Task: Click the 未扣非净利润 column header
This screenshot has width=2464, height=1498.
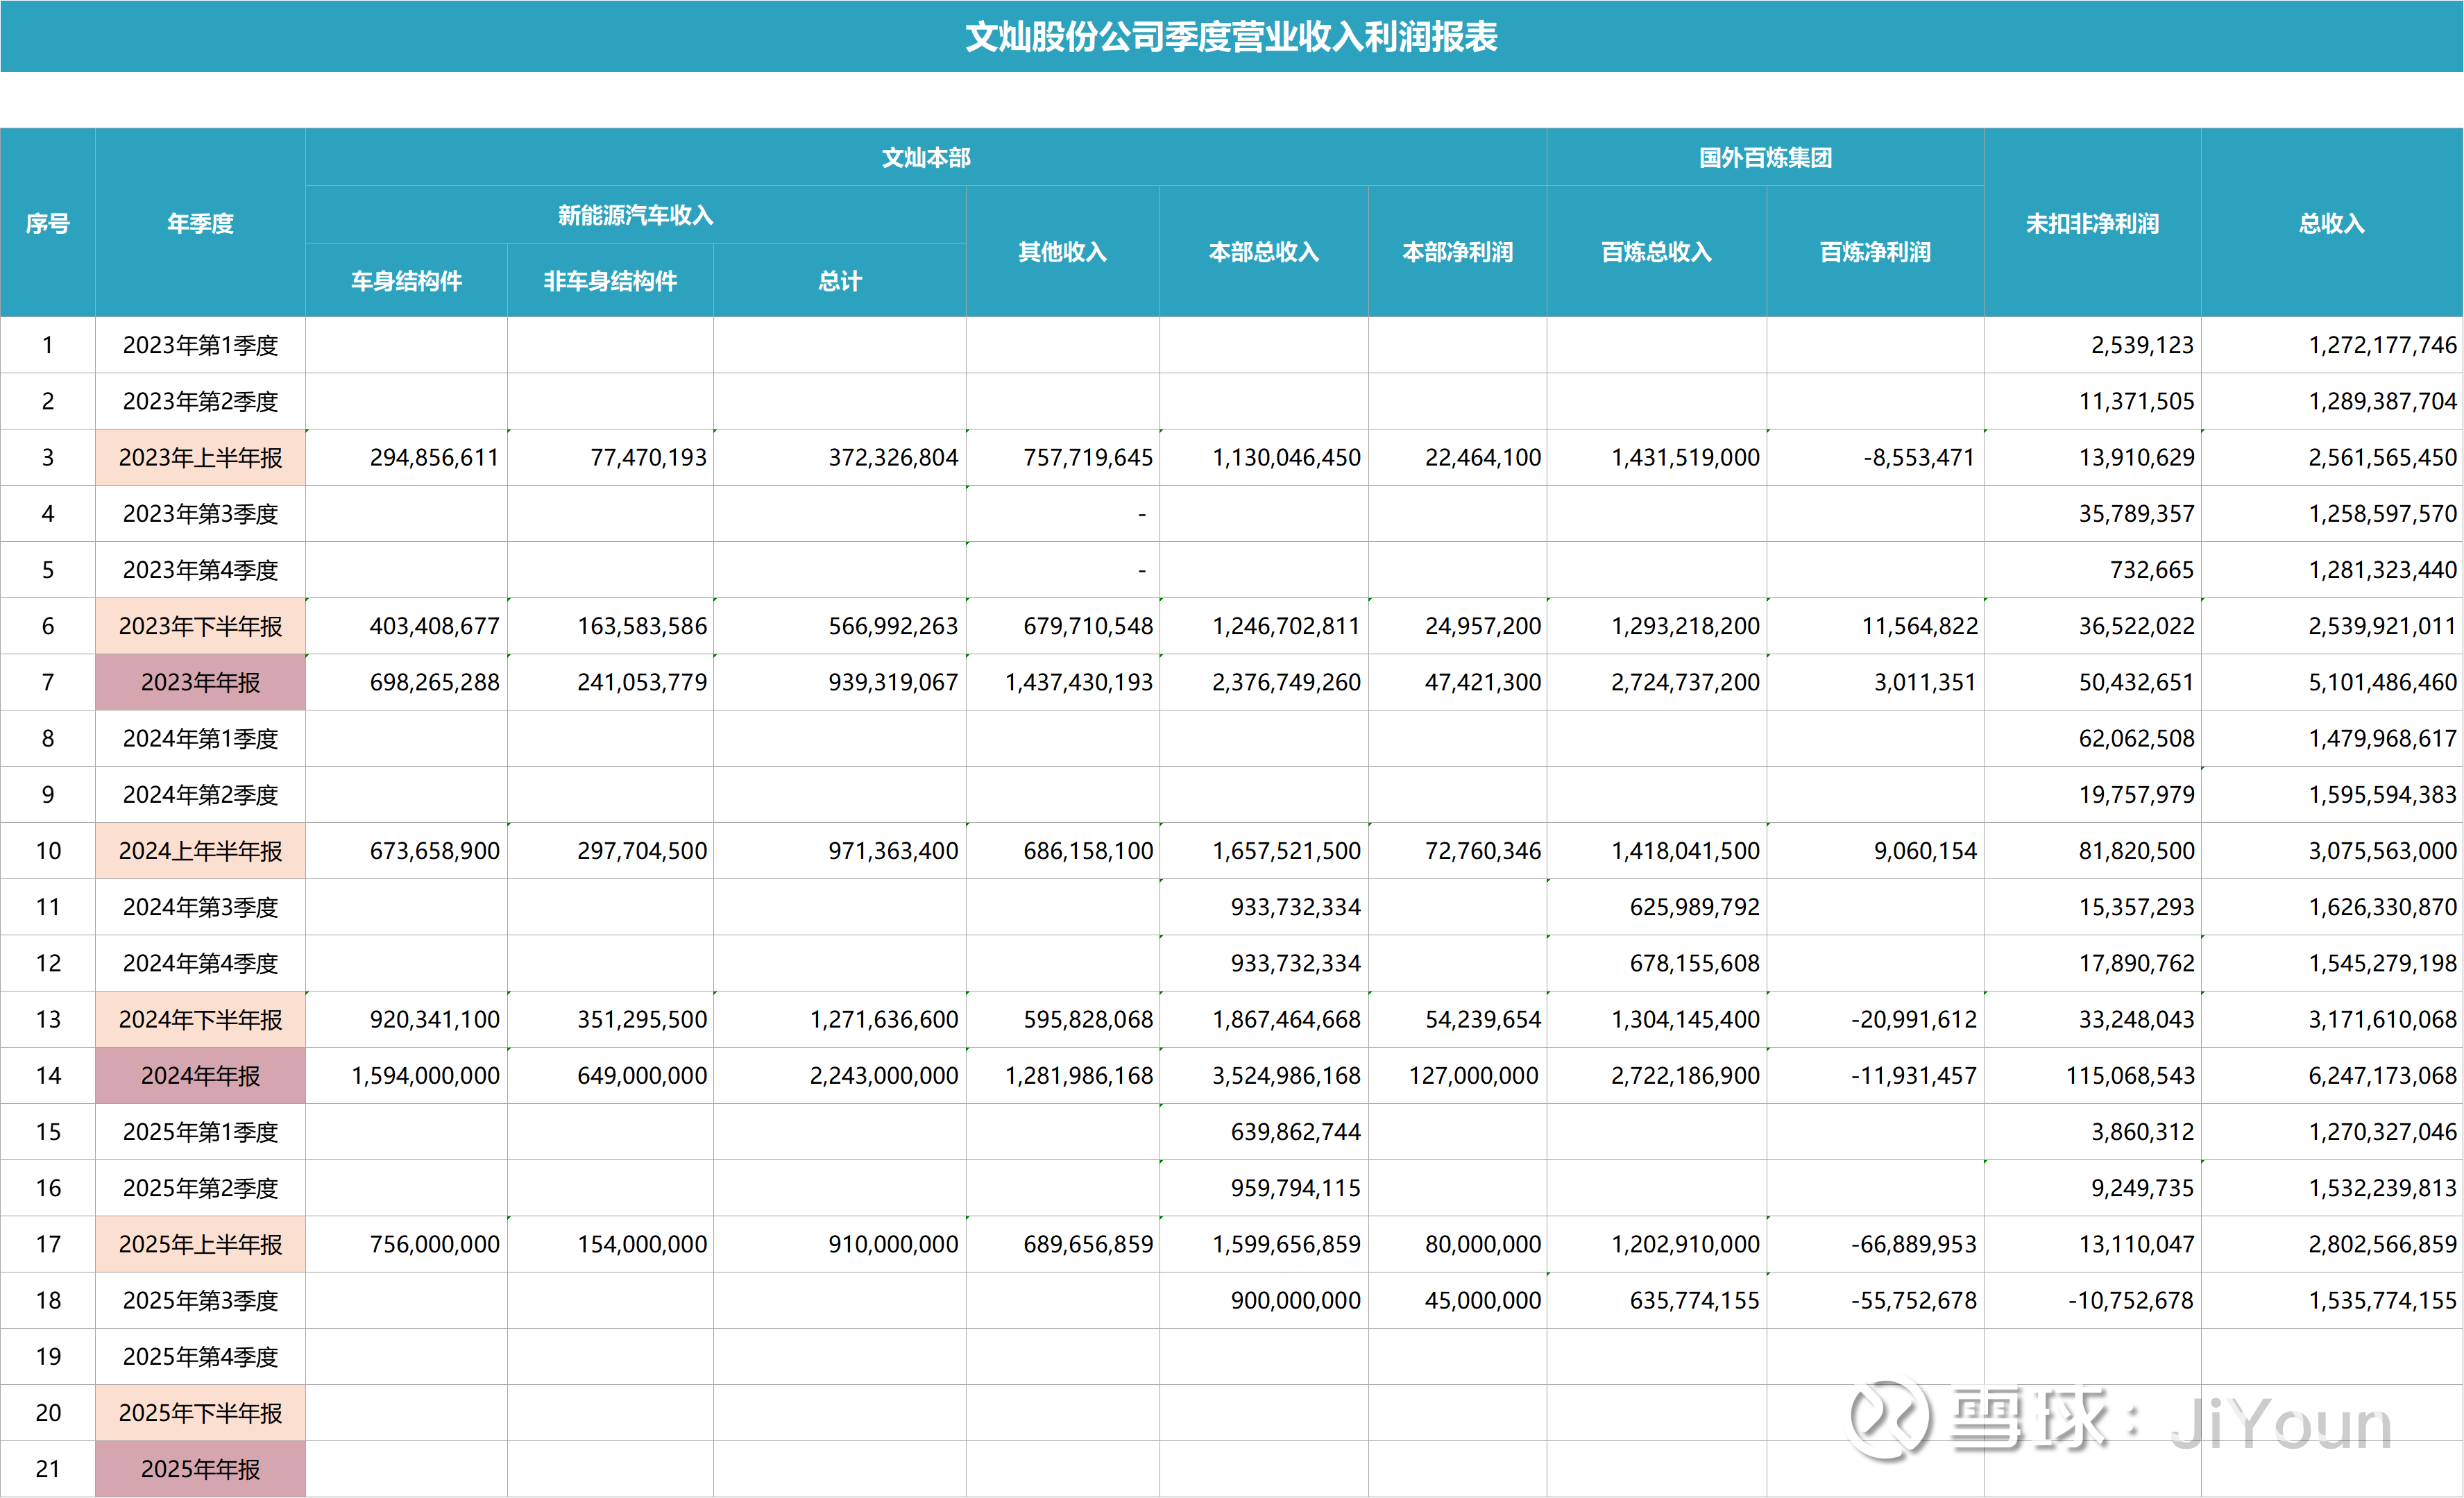Action: coord(2092,223)
